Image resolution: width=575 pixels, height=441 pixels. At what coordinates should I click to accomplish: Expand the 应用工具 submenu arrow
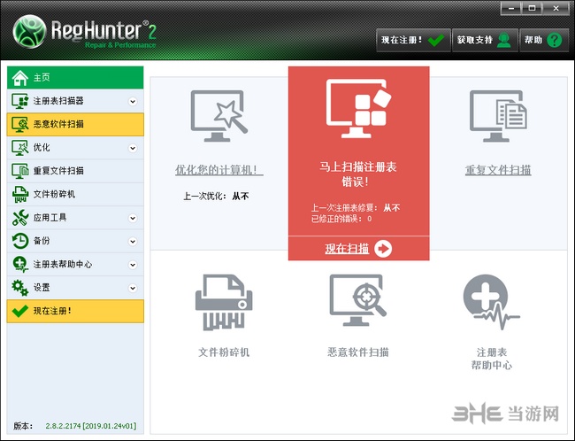[133, 218]
